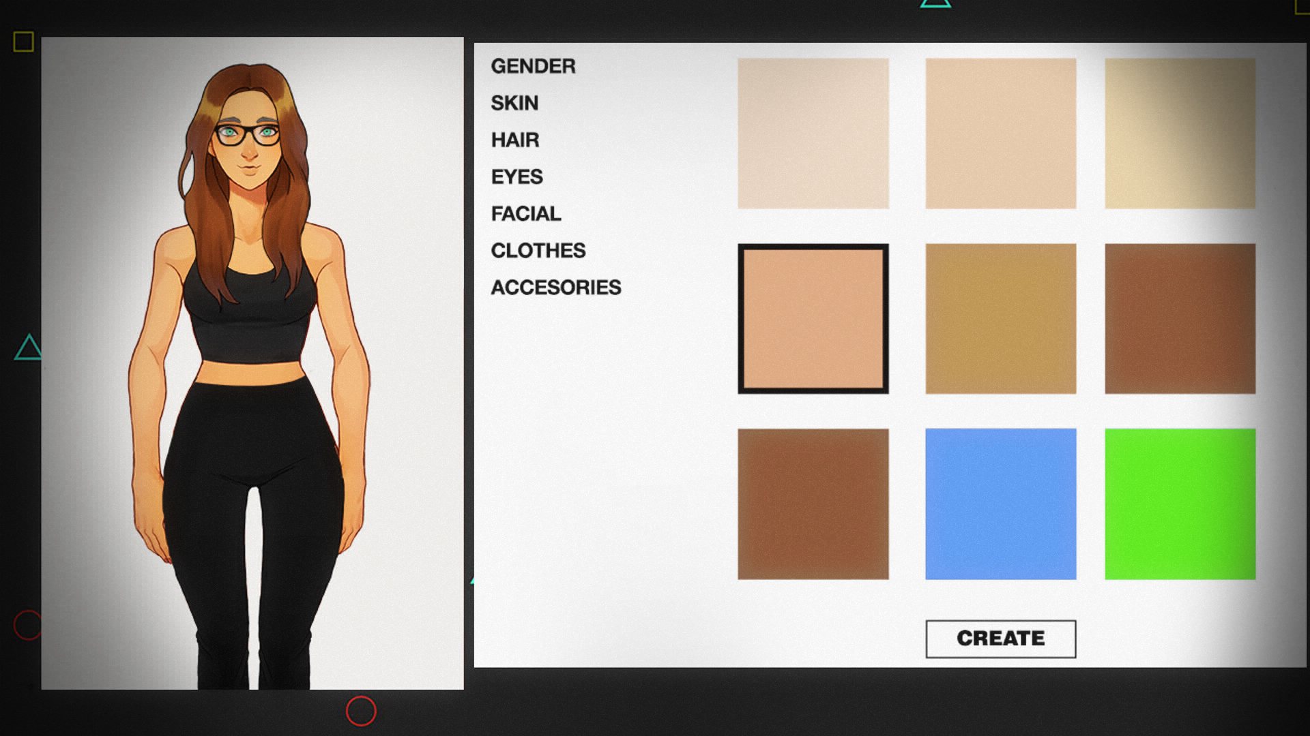The width and height of the screenshot is (1310, 736).
Task: Pick the light beige swatch in top row
Action: [x=1000, y=132]
